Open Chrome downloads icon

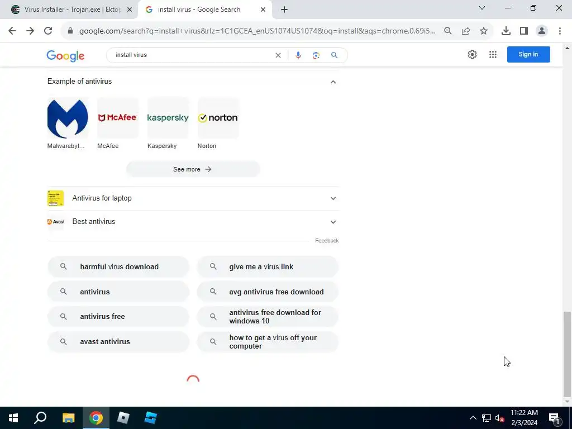pos(506,31)
